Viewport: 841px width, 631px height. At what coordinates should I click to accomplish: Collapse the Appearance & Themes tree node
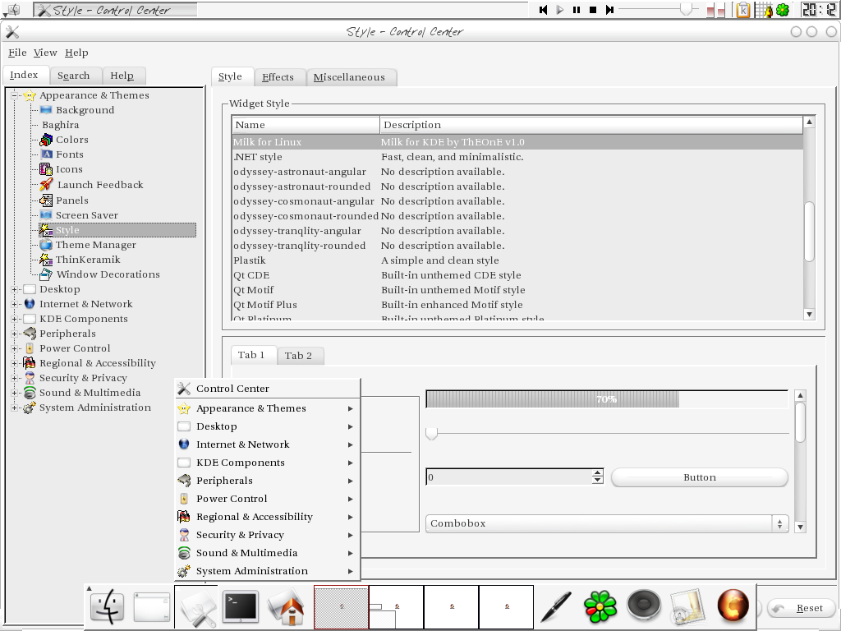pos(15,95)
